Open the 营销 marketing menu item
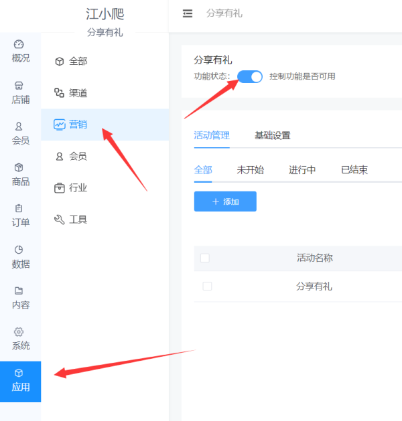 pos(105,124)
